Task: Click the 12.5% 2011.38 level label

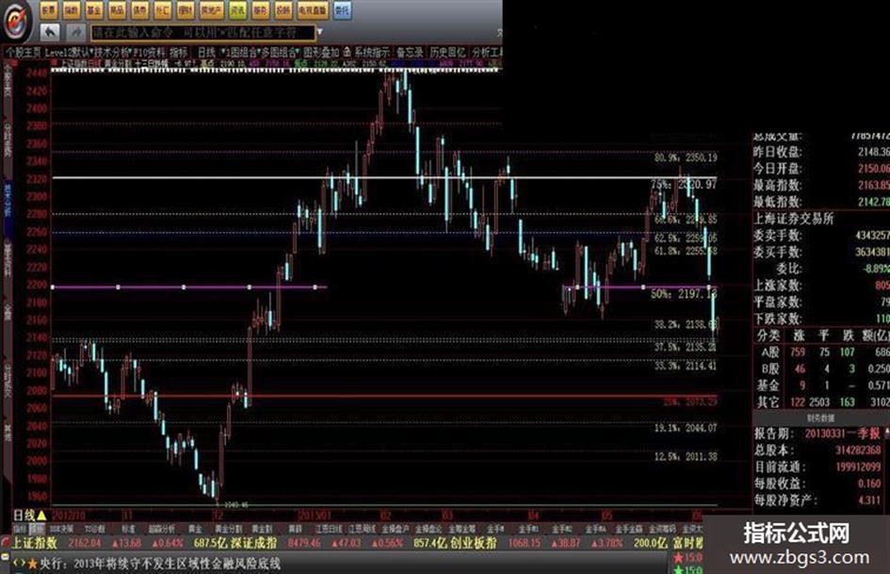Action: pos(686,456)
